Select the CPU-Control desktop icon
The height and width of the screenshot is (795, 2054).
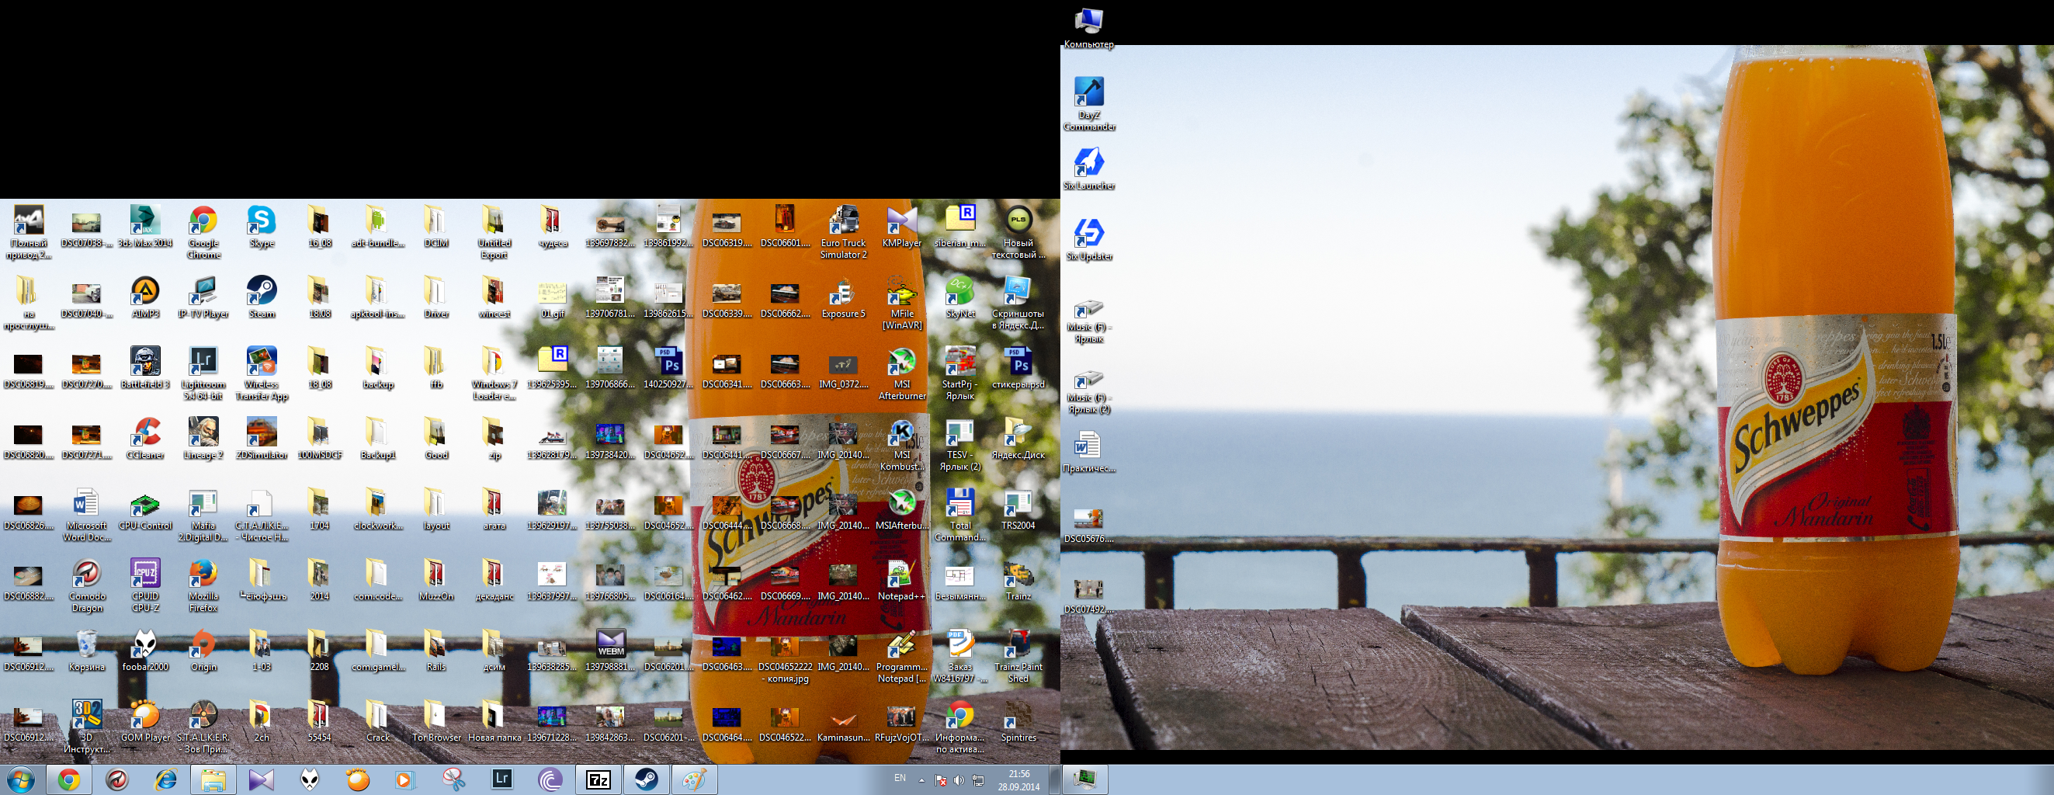tap(145, 509)
